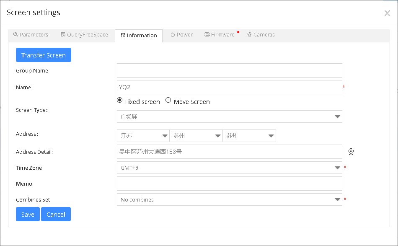398x246 pixels.
Task: Open the province dropdown 江苏
Action: click(x=143, y=136)
